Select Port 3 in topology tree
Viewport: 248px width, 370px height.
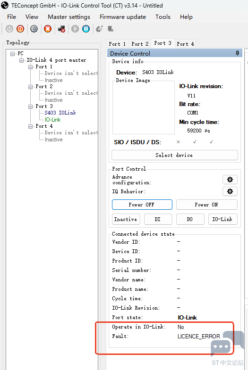(x=44, y=107)
